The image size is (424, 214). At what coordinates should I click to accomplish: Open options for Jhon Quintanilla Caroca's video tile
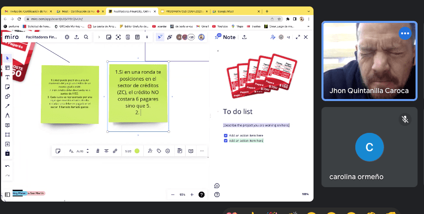coord(405,33)
